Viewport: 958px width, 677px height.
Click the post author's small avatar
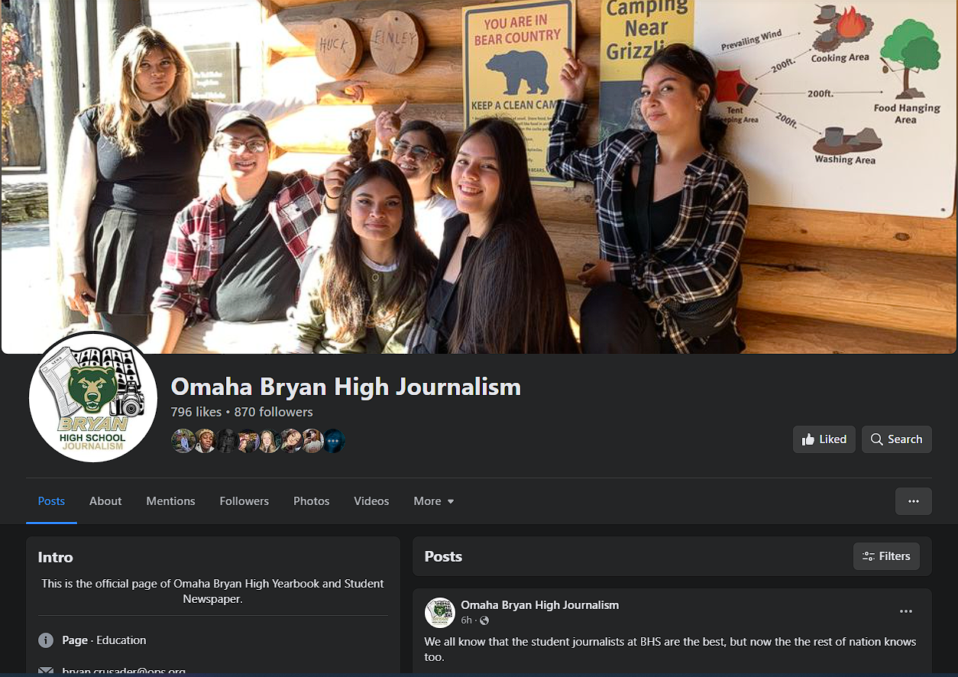coord(439,613)
